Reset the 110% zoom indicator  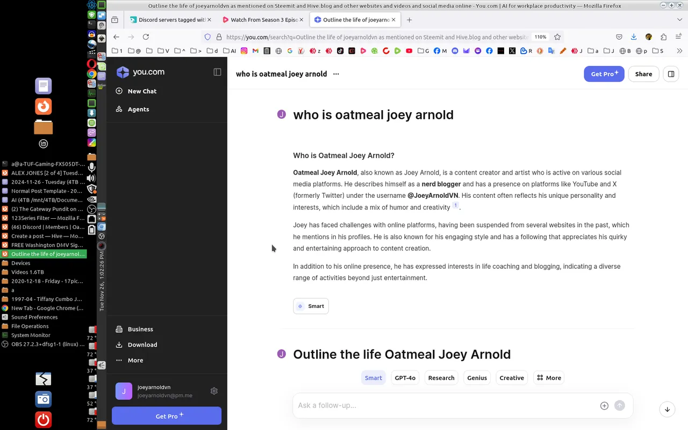click(540, 37)
